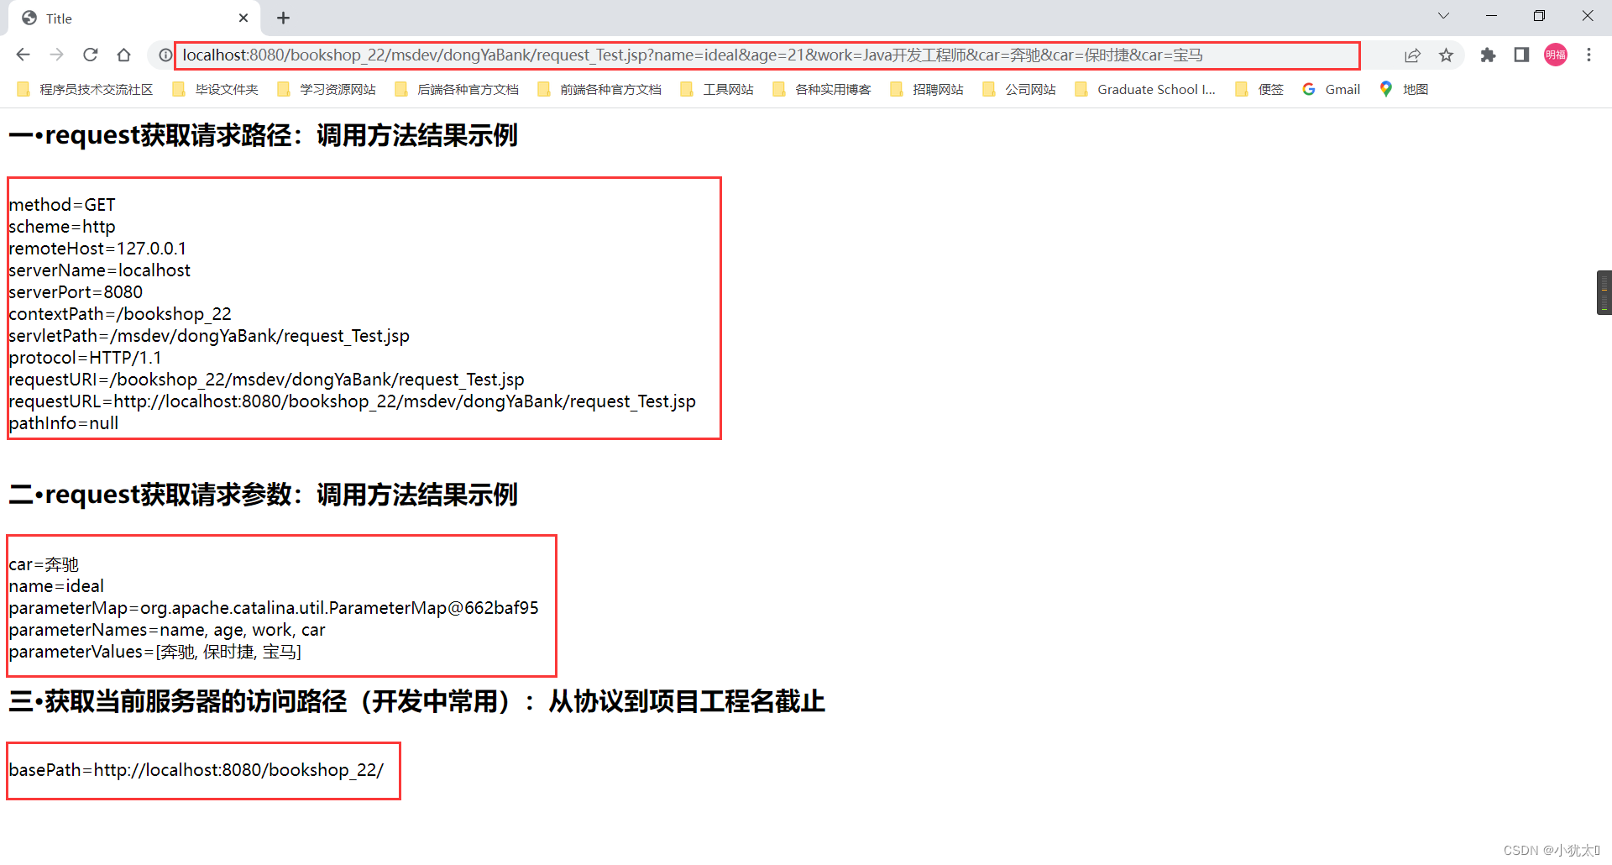Expand the tab search dropdown
The width and height of the screenshot is (1612, 865).
coord(1443,16)
